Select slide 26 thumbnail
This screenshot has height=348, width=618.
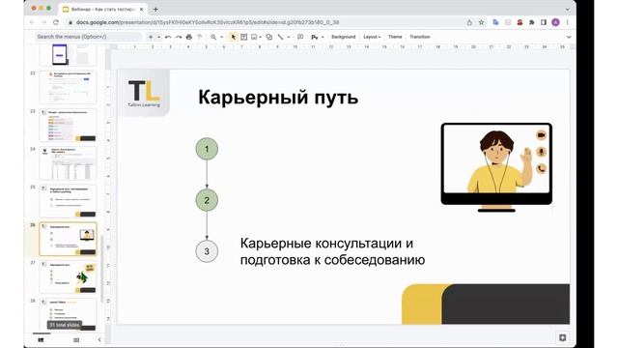(68, 239)
